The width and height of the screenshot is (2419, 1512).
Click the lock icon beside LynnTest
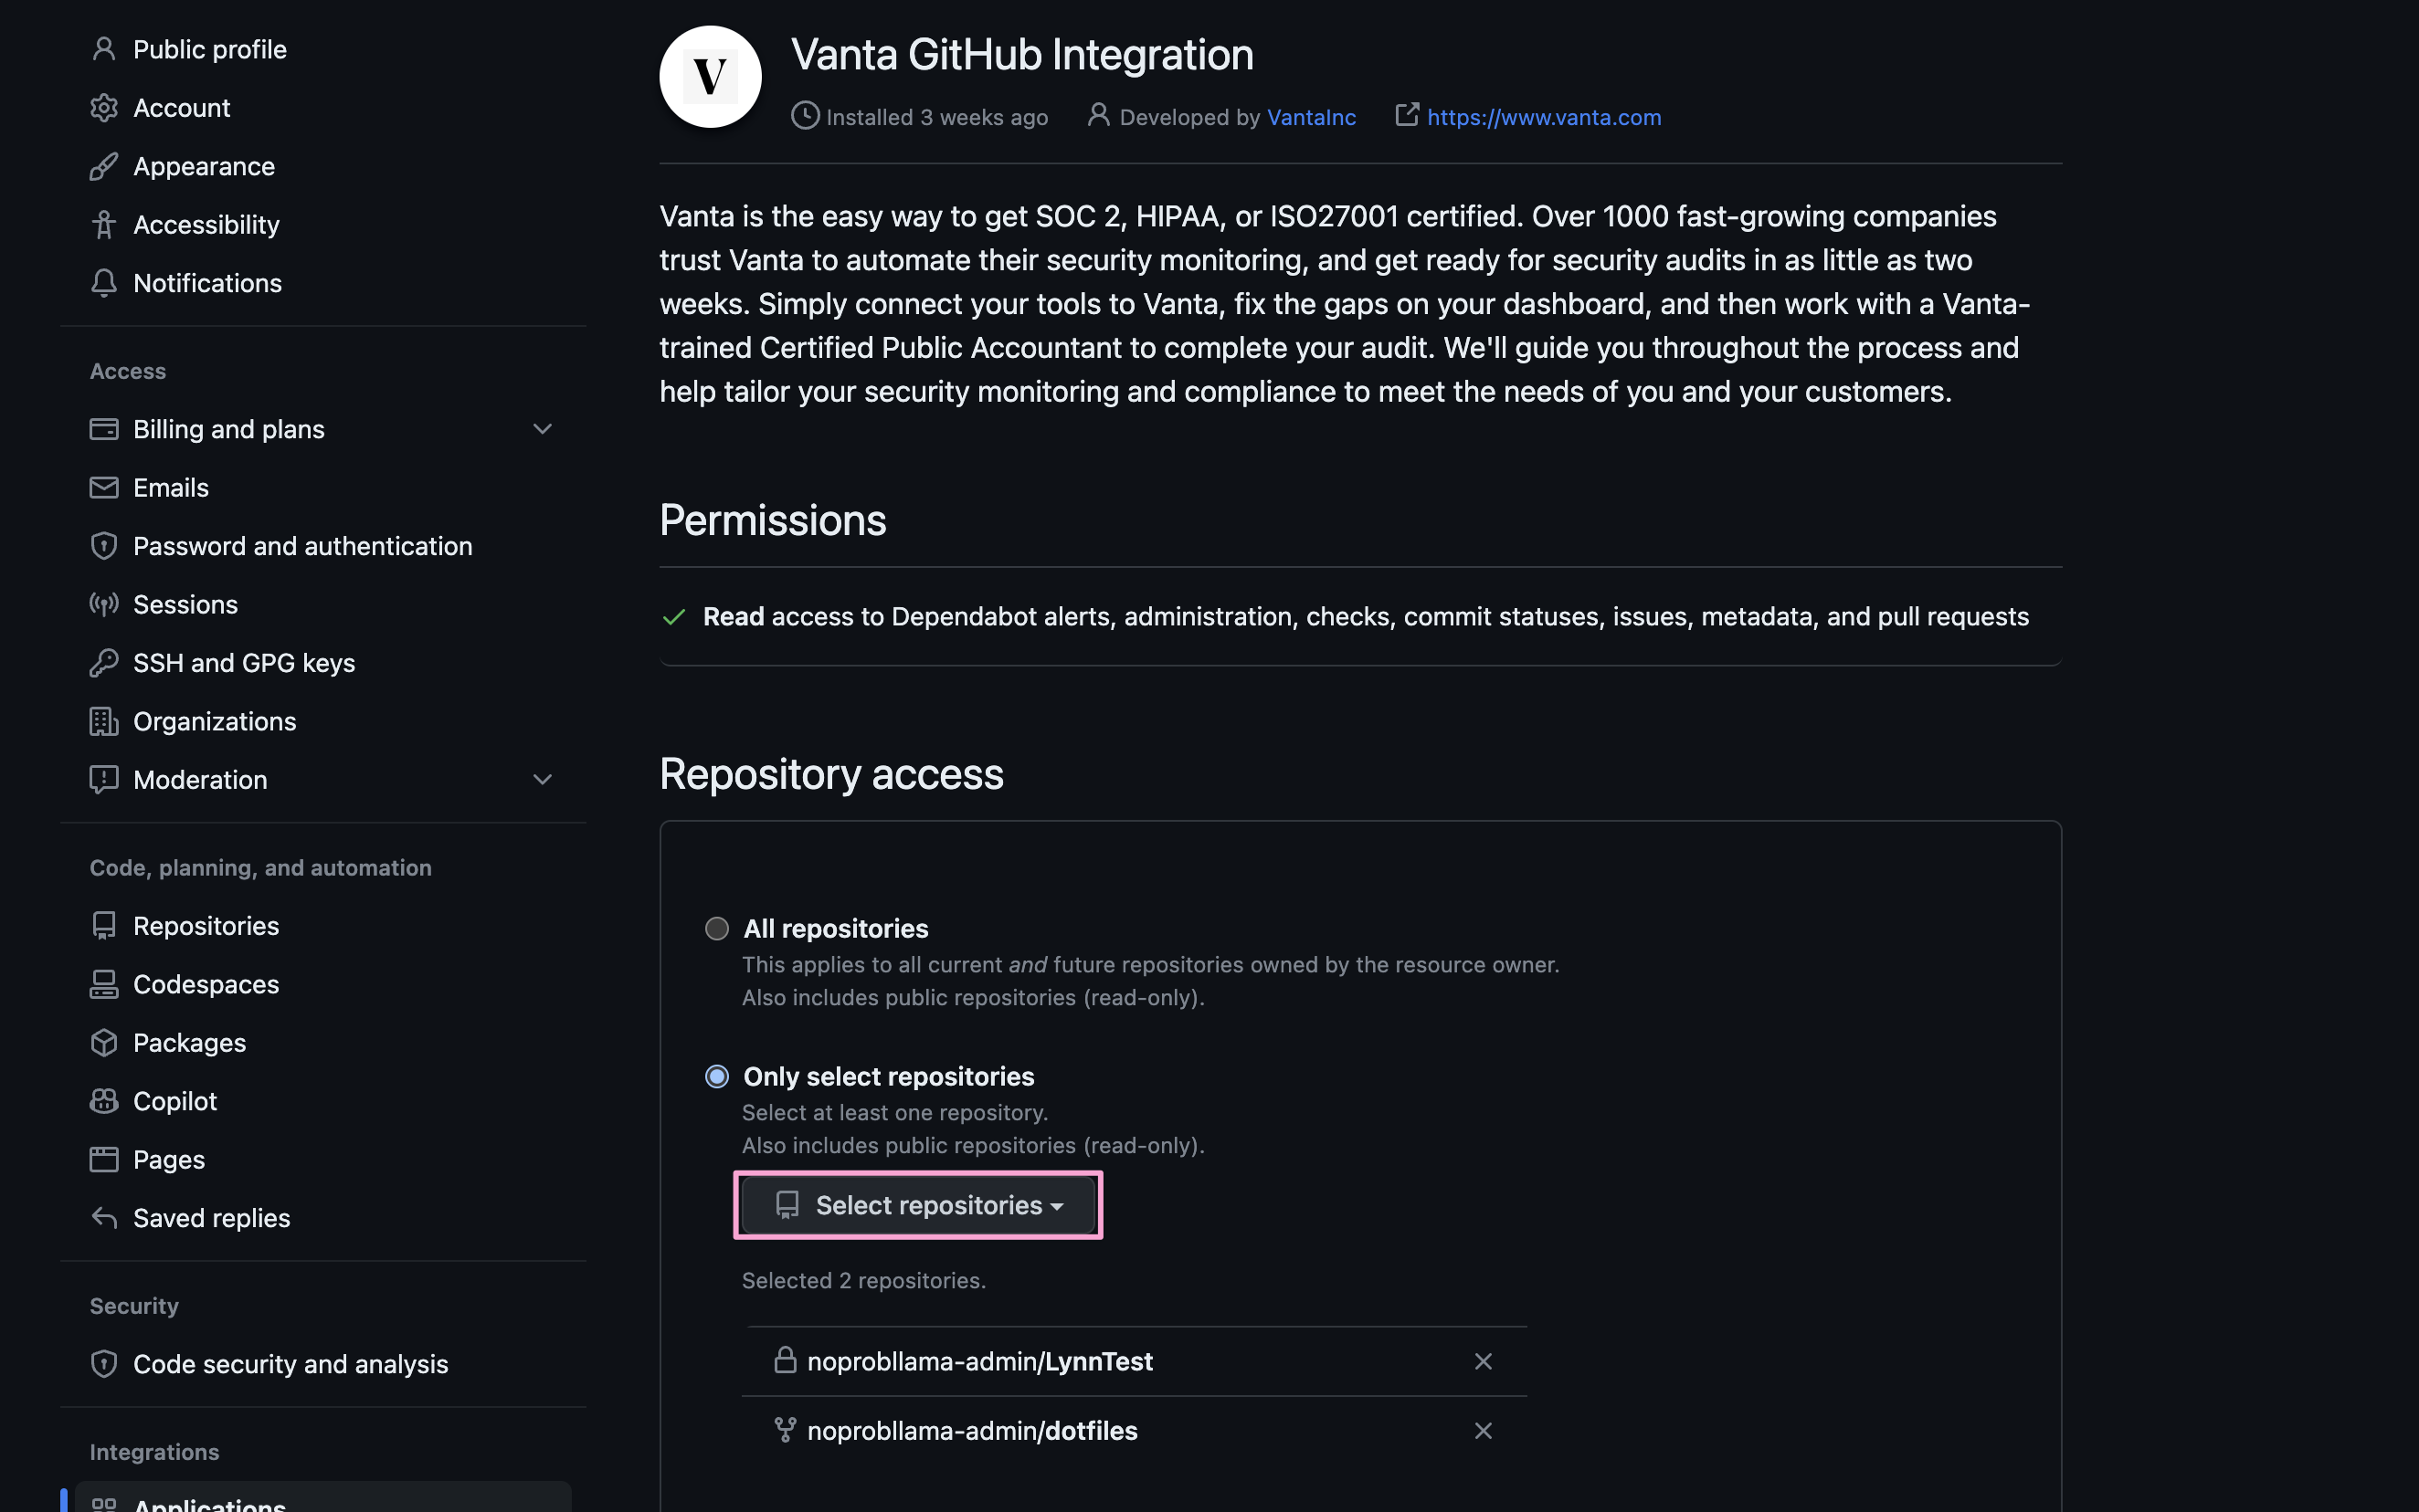click(786, 1360)
